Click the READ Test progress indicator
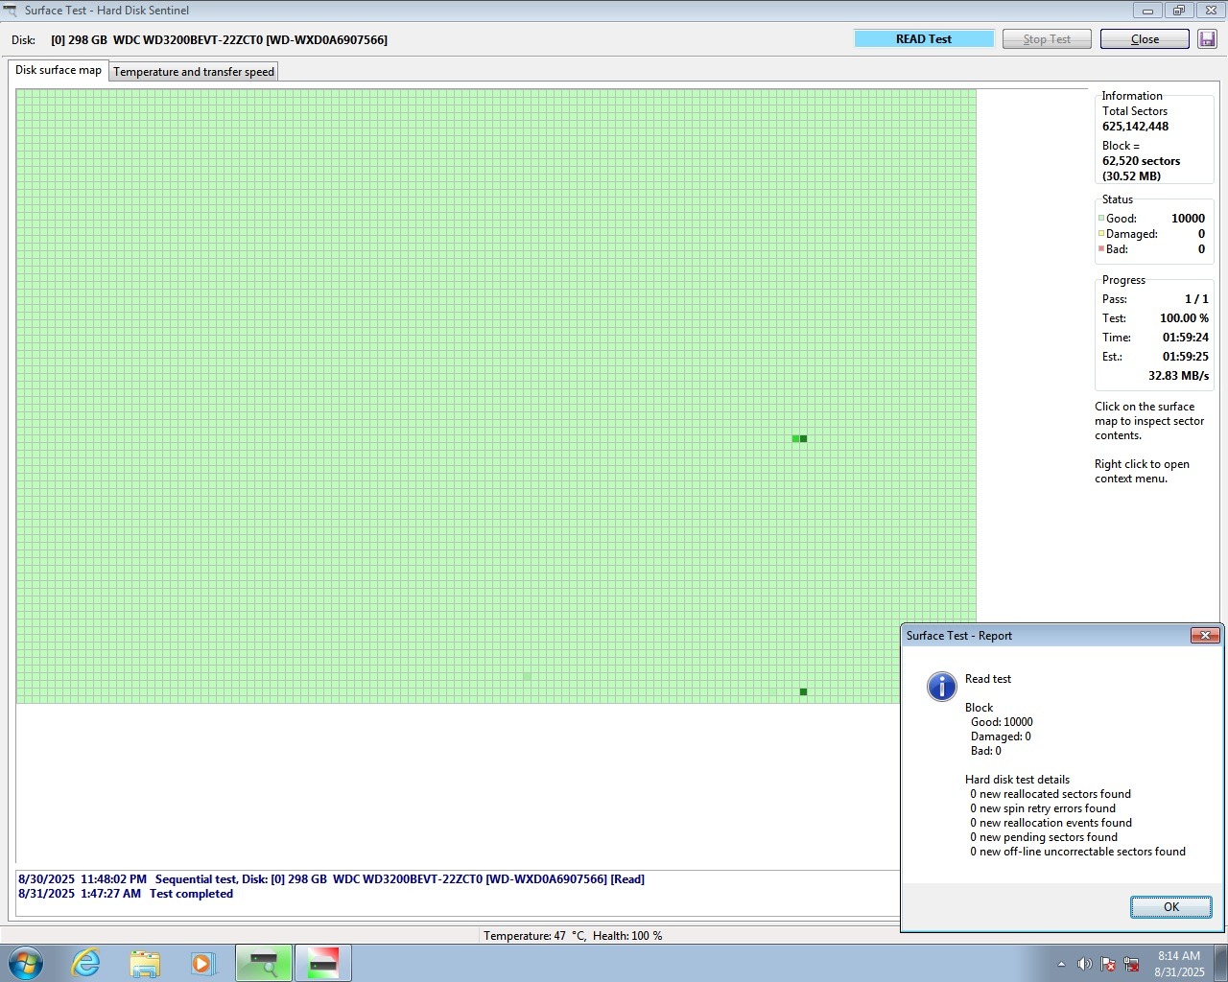The image size is (1228, 982). [x=924, y=39]
